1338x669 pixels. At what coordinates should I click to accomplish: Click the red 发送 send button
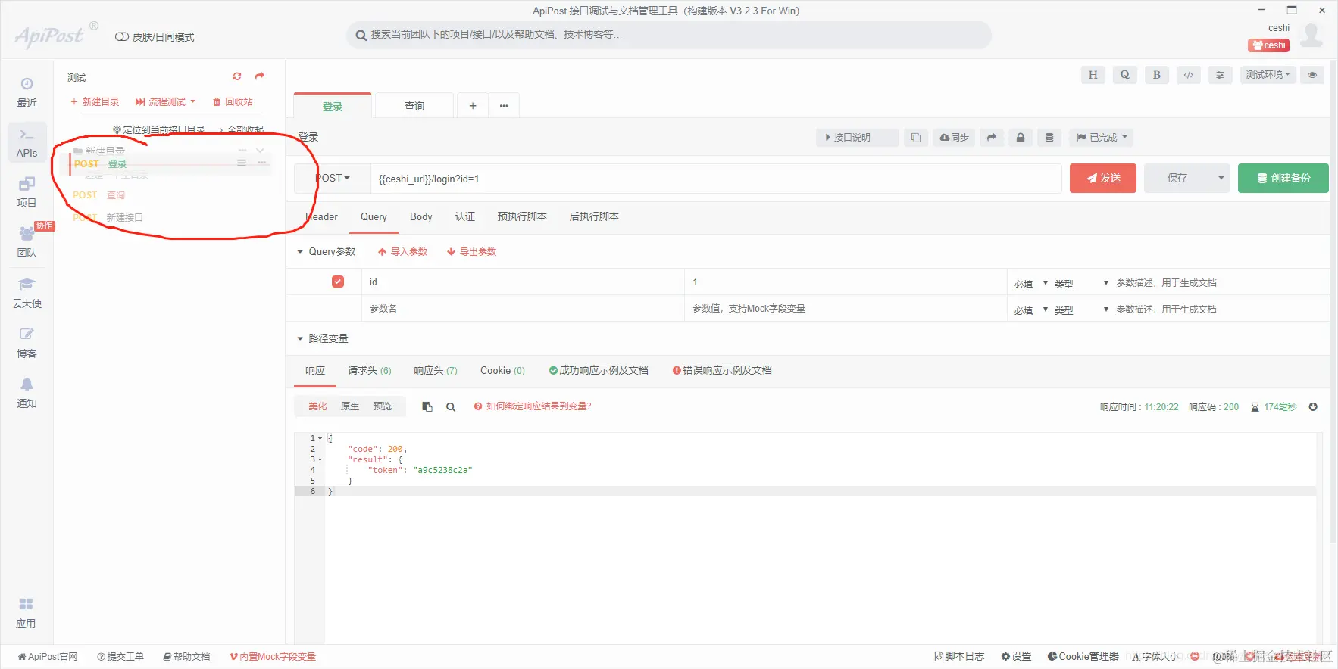coord(1103,179)
